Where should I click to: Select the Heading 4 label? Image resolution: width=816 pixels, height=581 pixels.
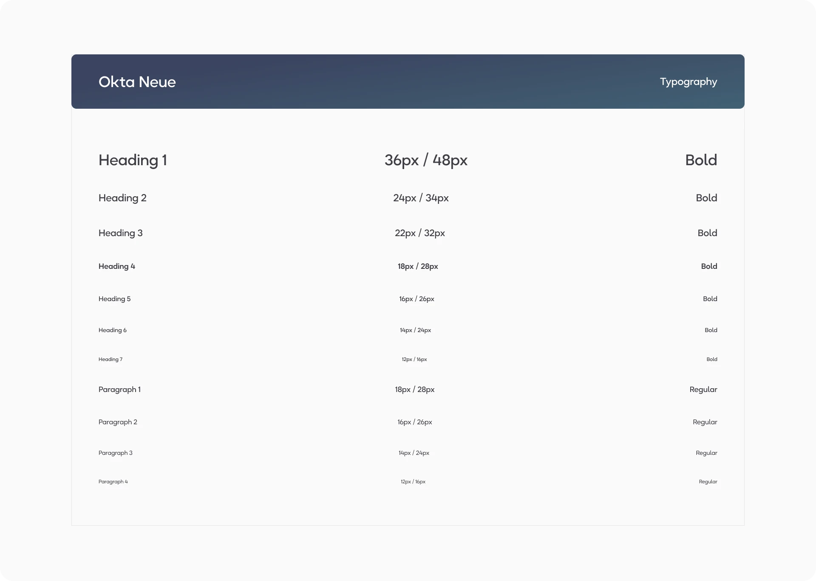pos(117,266)
